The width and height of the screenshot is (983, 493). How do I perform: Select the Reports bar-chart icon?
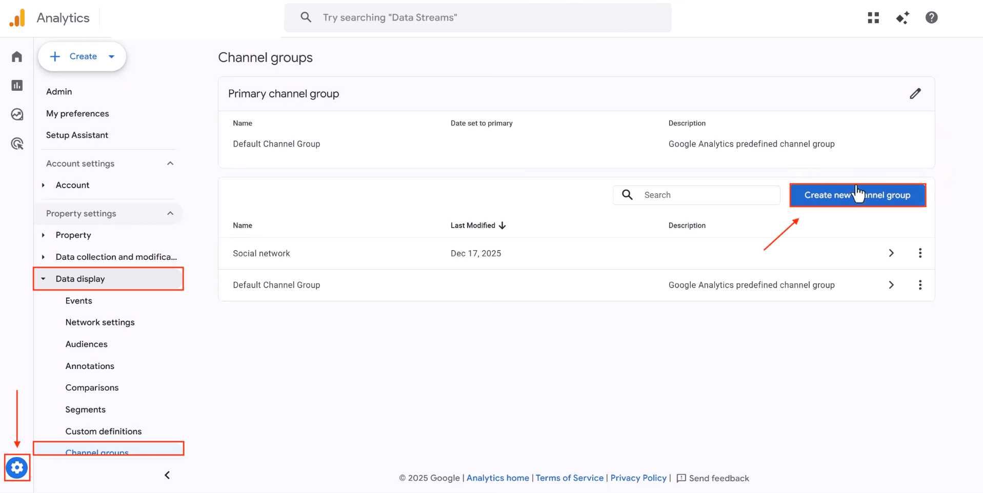point(17,85)
